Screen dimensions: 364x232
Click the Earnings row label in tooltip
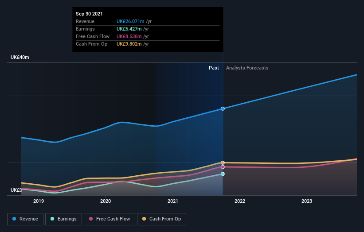85,29
